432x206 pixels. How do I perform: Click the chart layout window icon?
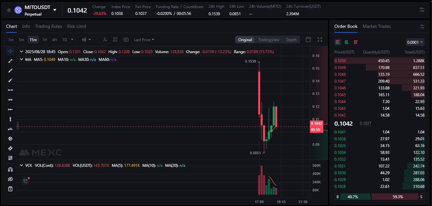point(308,40)
